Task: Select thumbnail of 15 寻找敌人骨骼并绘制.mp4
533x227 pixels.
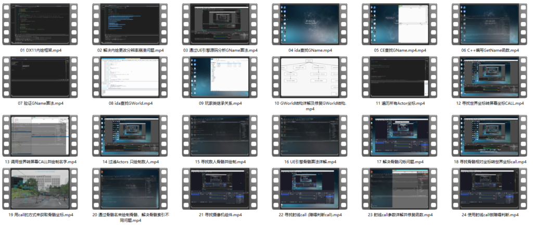Action: point(220,136)
